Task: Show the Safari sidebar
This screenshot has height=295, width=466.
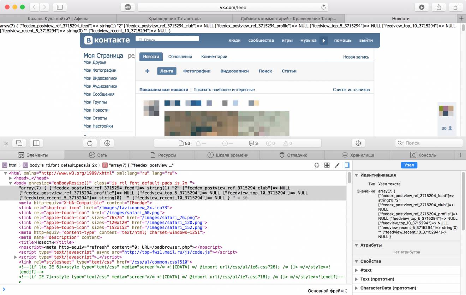Action: [x=60, y=7]
